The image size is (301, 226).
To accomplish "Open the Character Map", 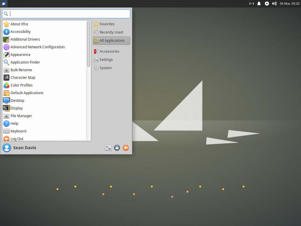I will [23, 77].
